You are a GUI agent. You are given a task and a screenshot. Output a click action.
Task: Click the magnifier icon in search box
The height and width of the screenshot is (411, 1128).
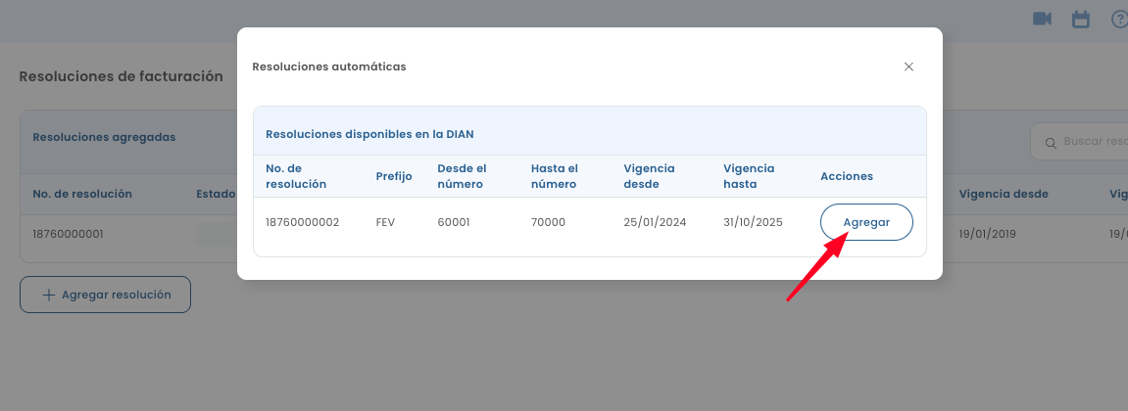pos(1051,143)
